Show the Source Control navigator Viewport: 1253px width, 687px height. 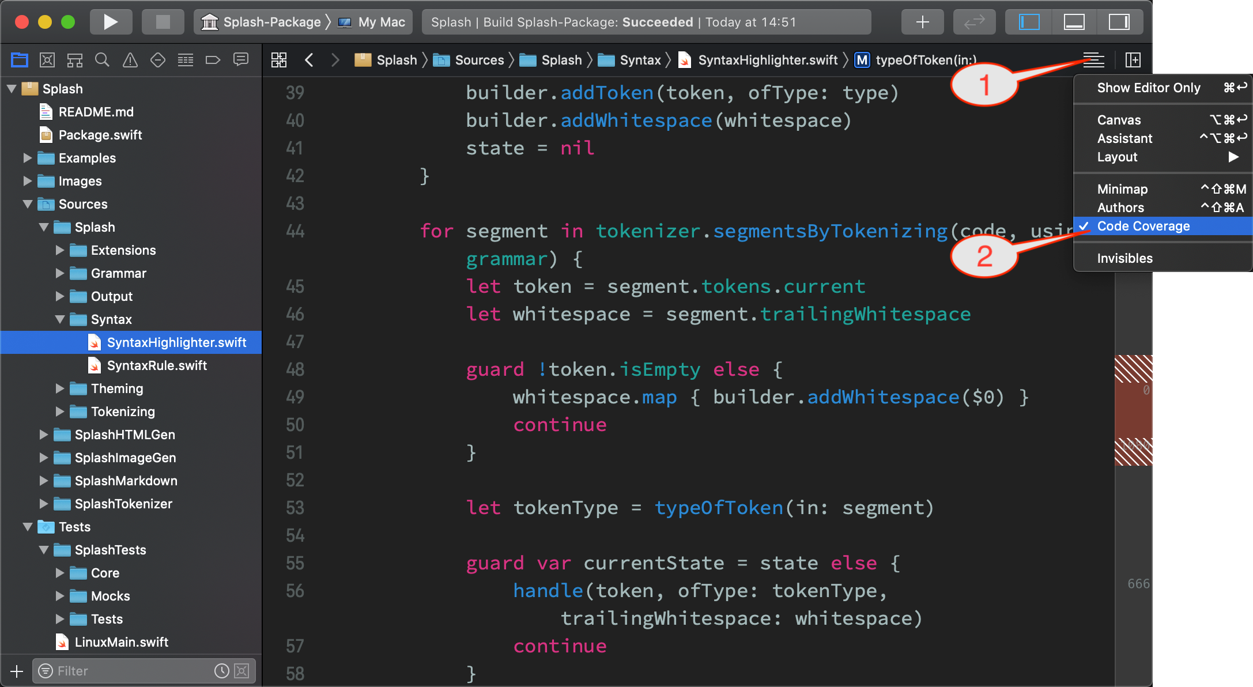(47, 60)
